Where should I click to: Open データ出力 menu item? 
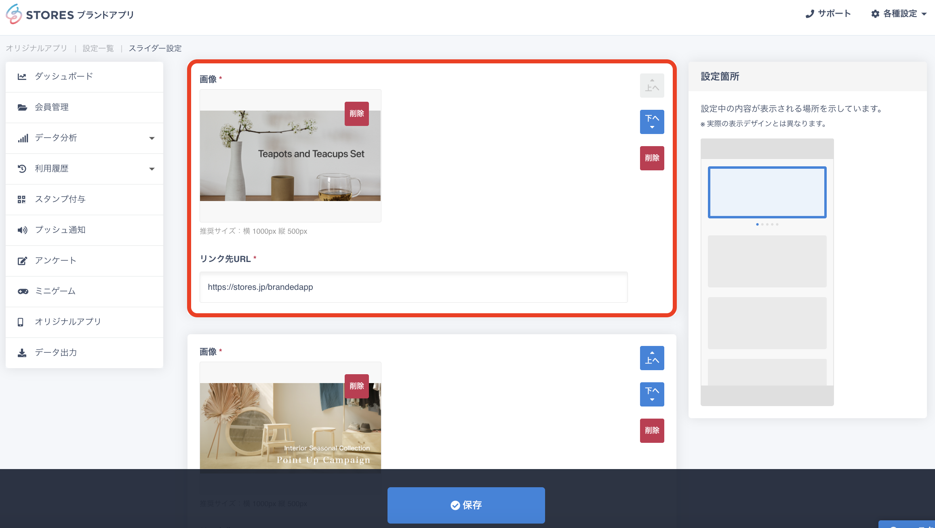click(x=84, y=353)
